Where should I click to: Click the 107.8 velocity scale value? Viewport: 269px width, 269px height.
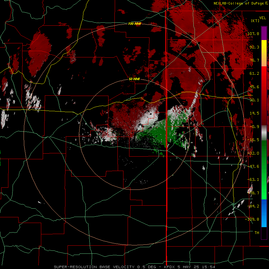point(253,33)
